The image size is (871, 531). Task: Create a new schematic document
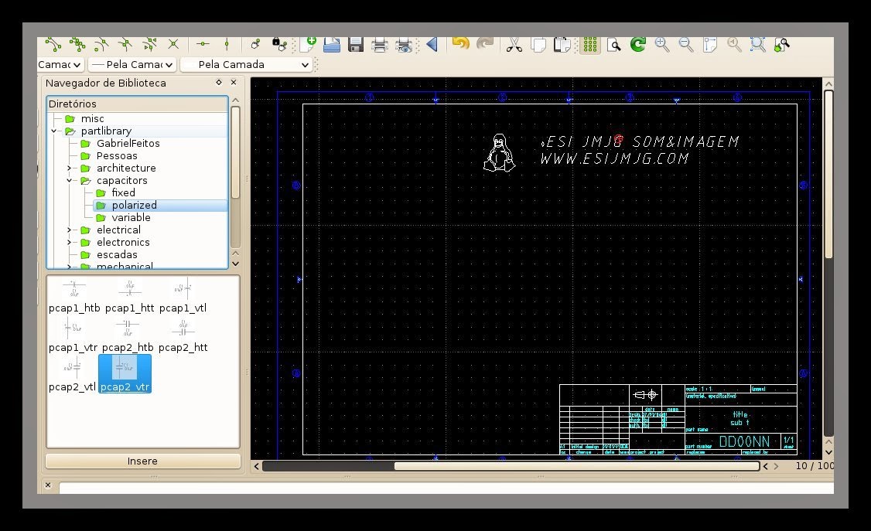[x=309, y=44]
